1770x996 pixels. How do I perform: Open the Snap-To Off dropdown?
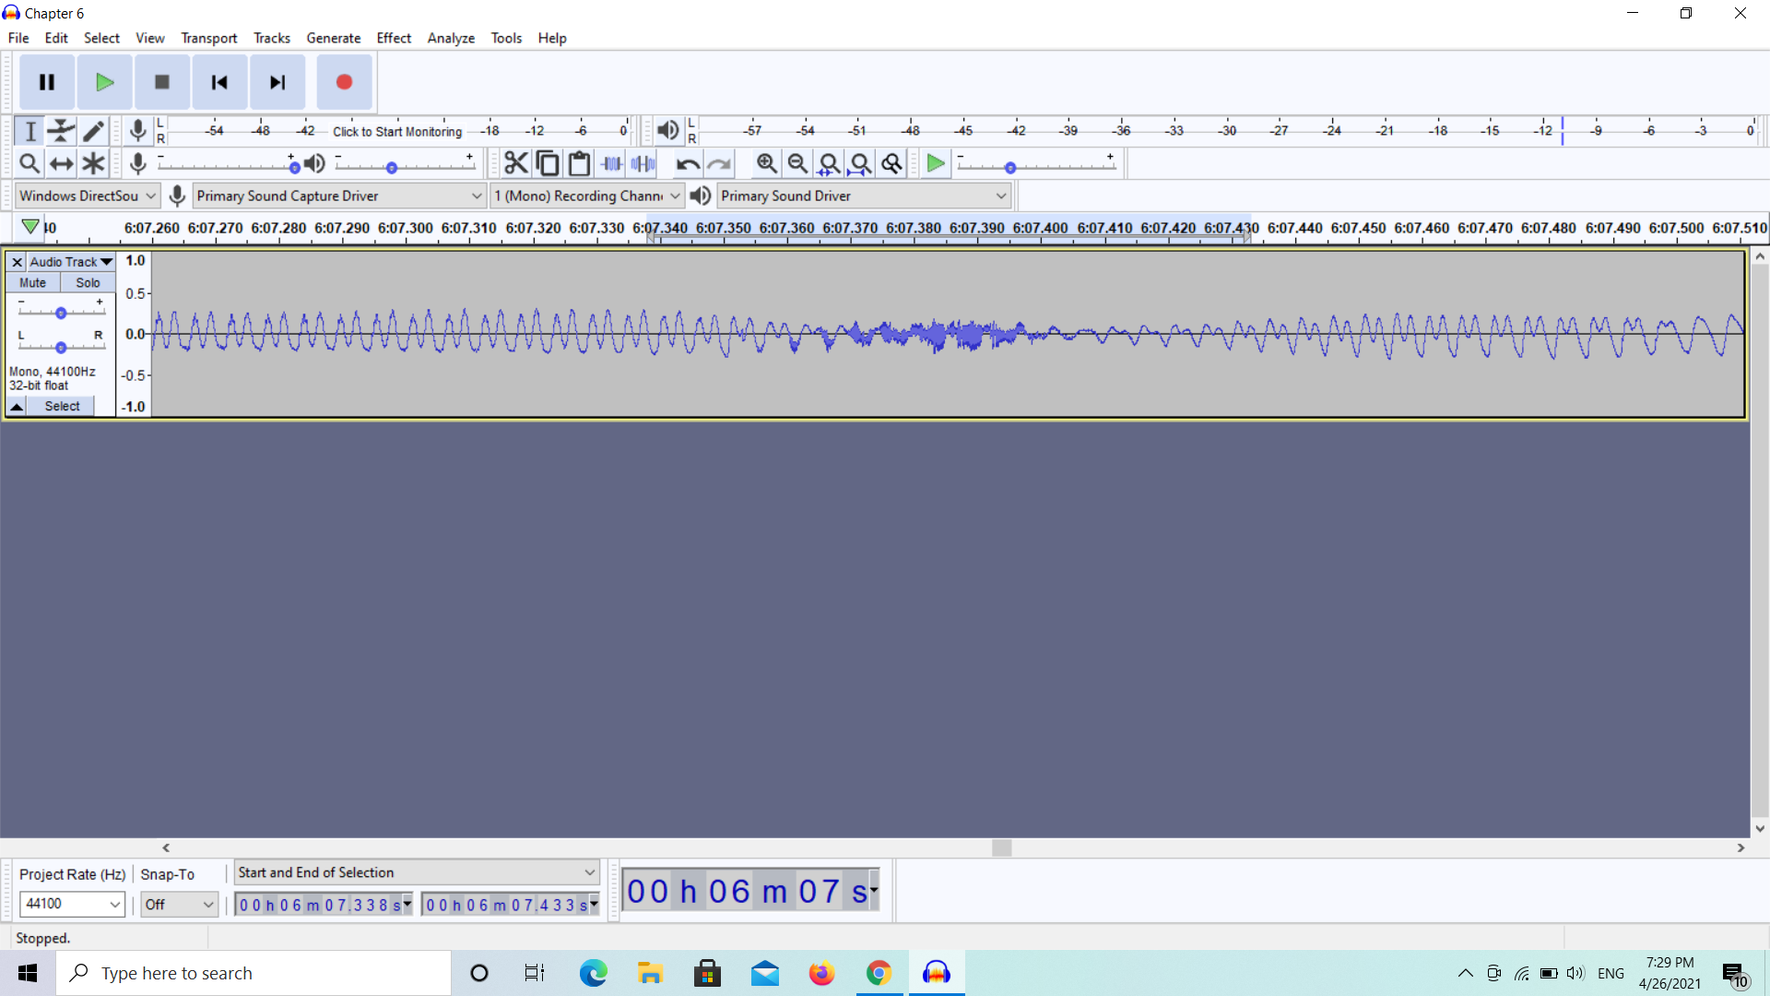coord(179,904)
